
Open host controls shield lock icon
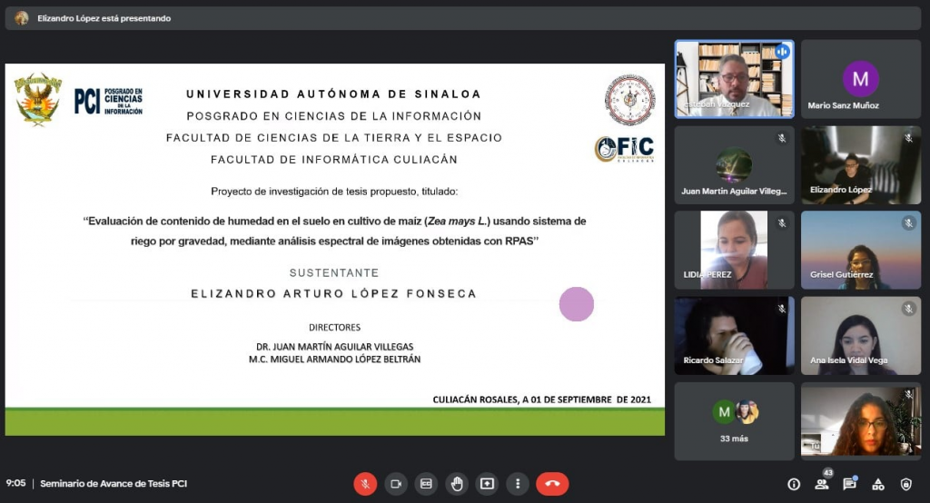pos(905,484)
